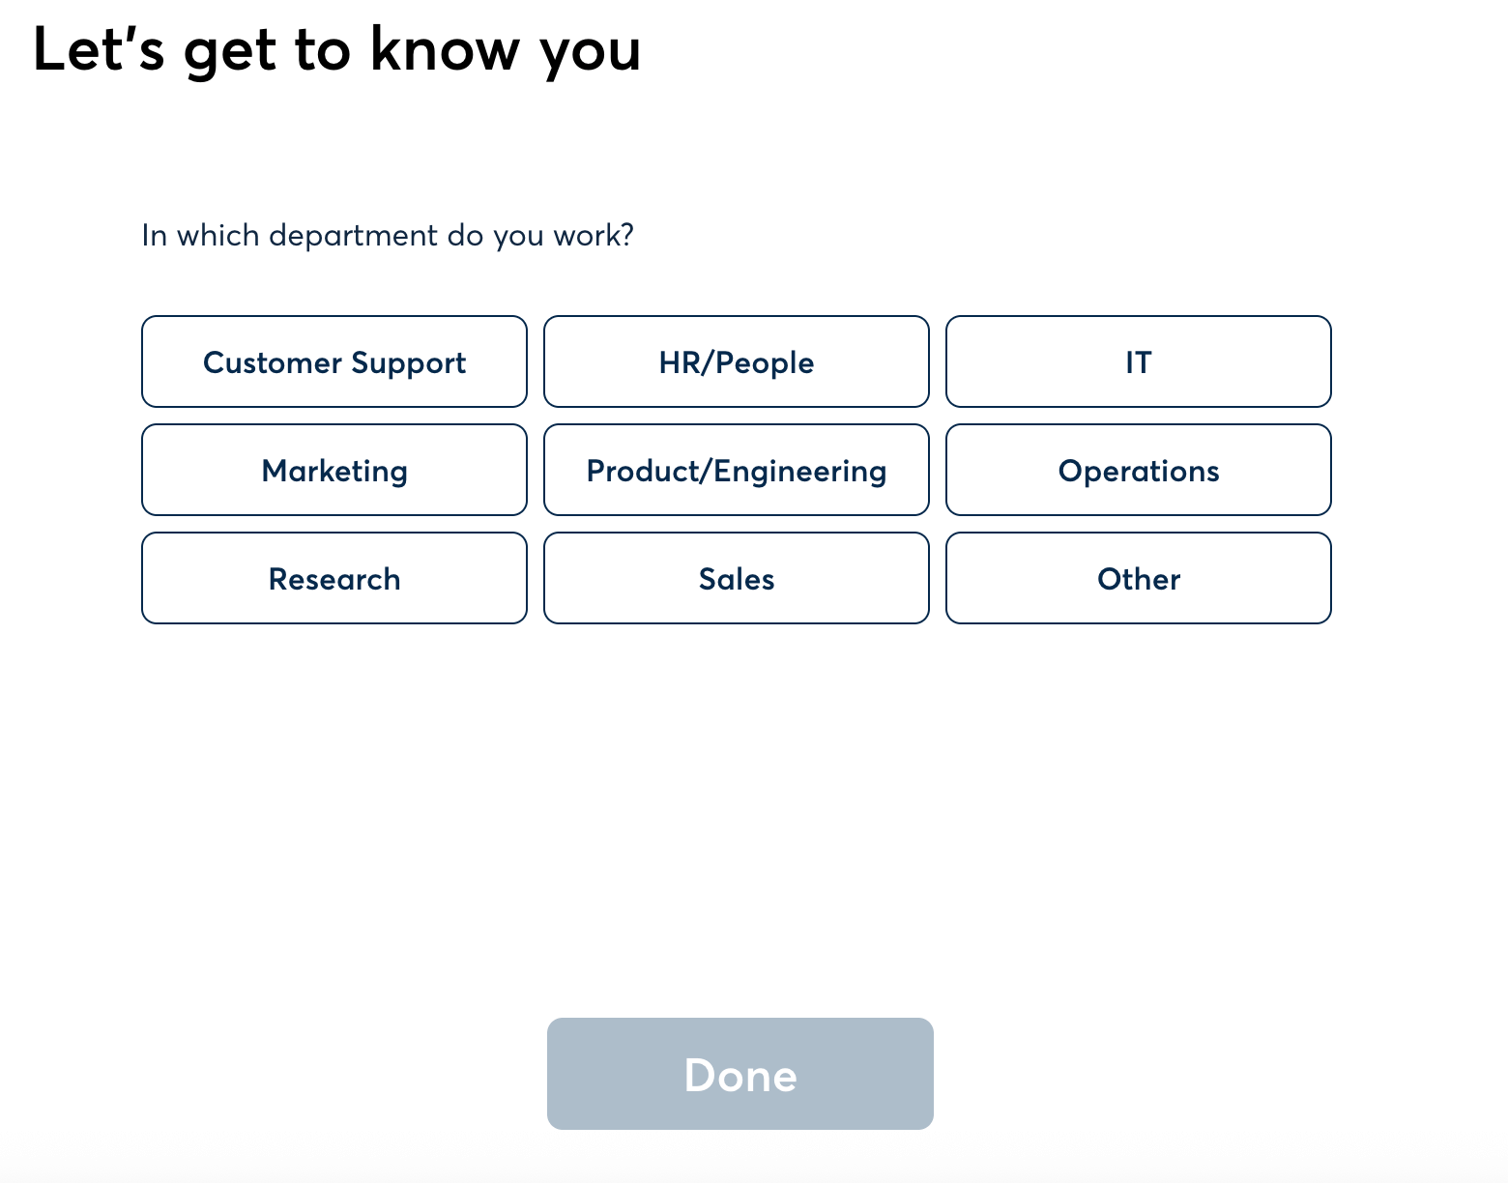This screenshot has width=1508, height=1183.
Task: Select the IT department option
Action: 1138,361
